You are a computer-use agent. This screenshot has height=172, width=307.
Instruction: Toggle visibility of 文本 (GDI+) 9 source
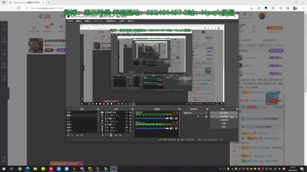tap(127, 130)
